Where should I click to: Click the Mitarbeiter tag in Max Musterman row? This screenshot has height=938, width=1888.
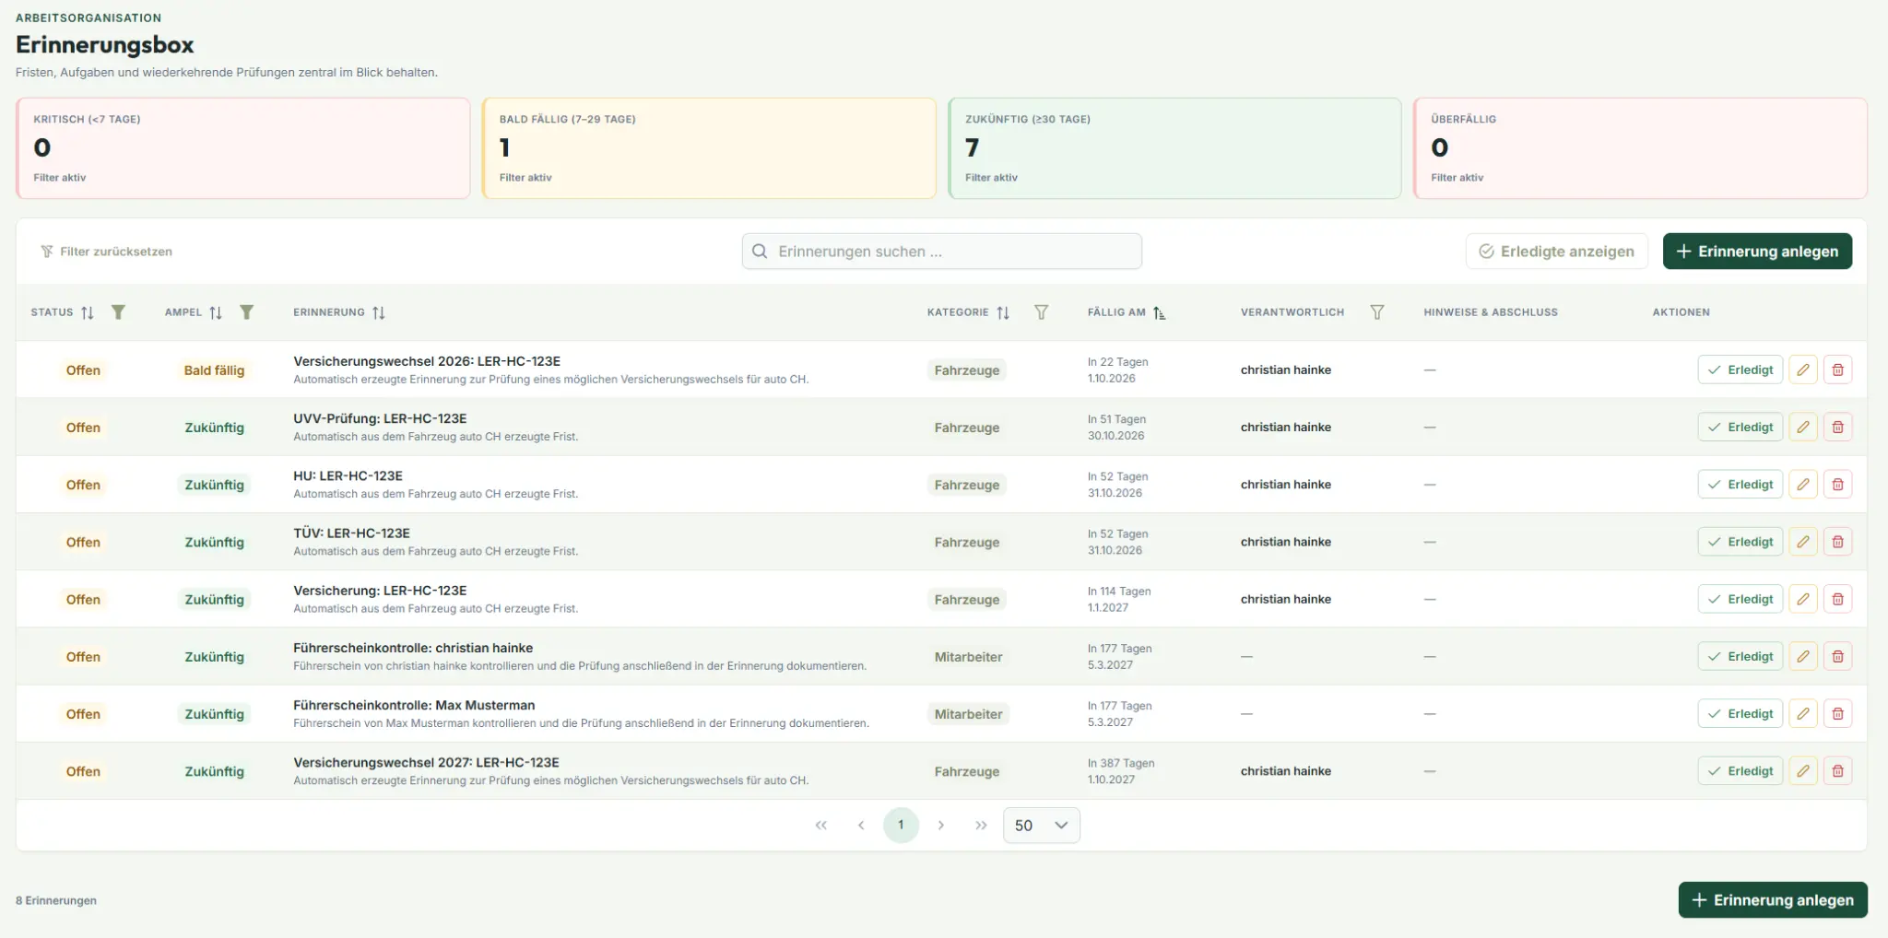coord(968,714)
